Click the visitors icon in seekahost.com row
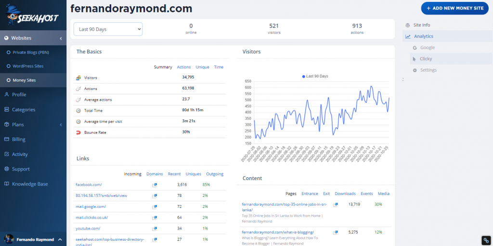Viewport: 493px width, 246px height. 155,239
